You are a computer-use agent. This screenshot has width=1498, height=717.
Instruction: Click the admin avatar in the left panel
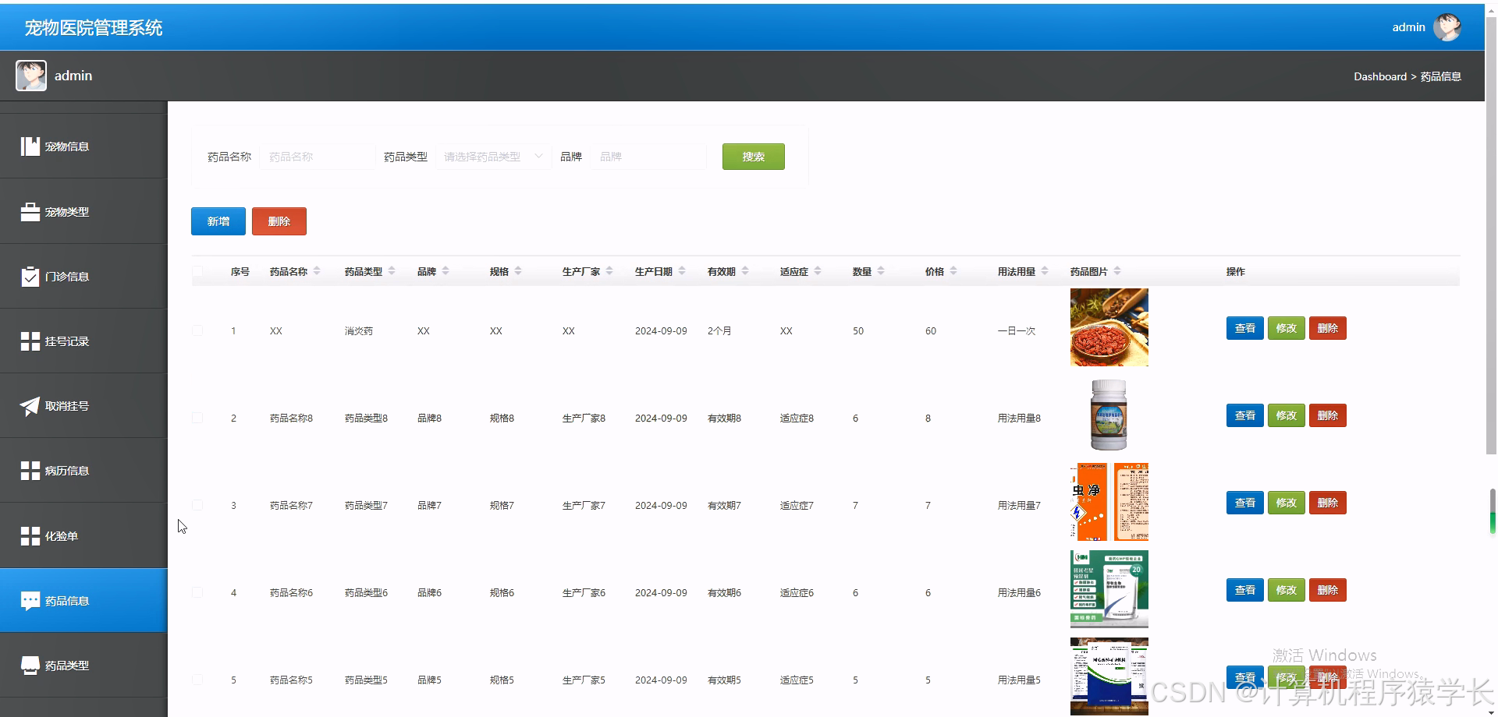point(31,76)
